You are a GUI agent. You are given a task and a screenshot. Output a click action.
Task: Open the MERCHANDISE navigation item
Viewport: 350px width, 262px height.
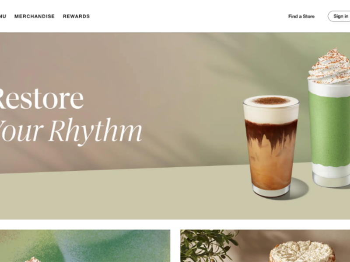click(x=35, y=16)
